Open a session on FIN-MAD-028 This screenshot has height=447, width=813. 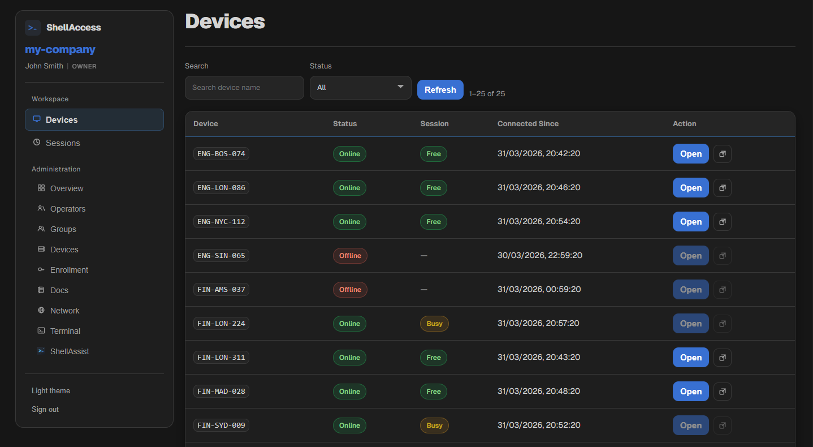(690, 392)
